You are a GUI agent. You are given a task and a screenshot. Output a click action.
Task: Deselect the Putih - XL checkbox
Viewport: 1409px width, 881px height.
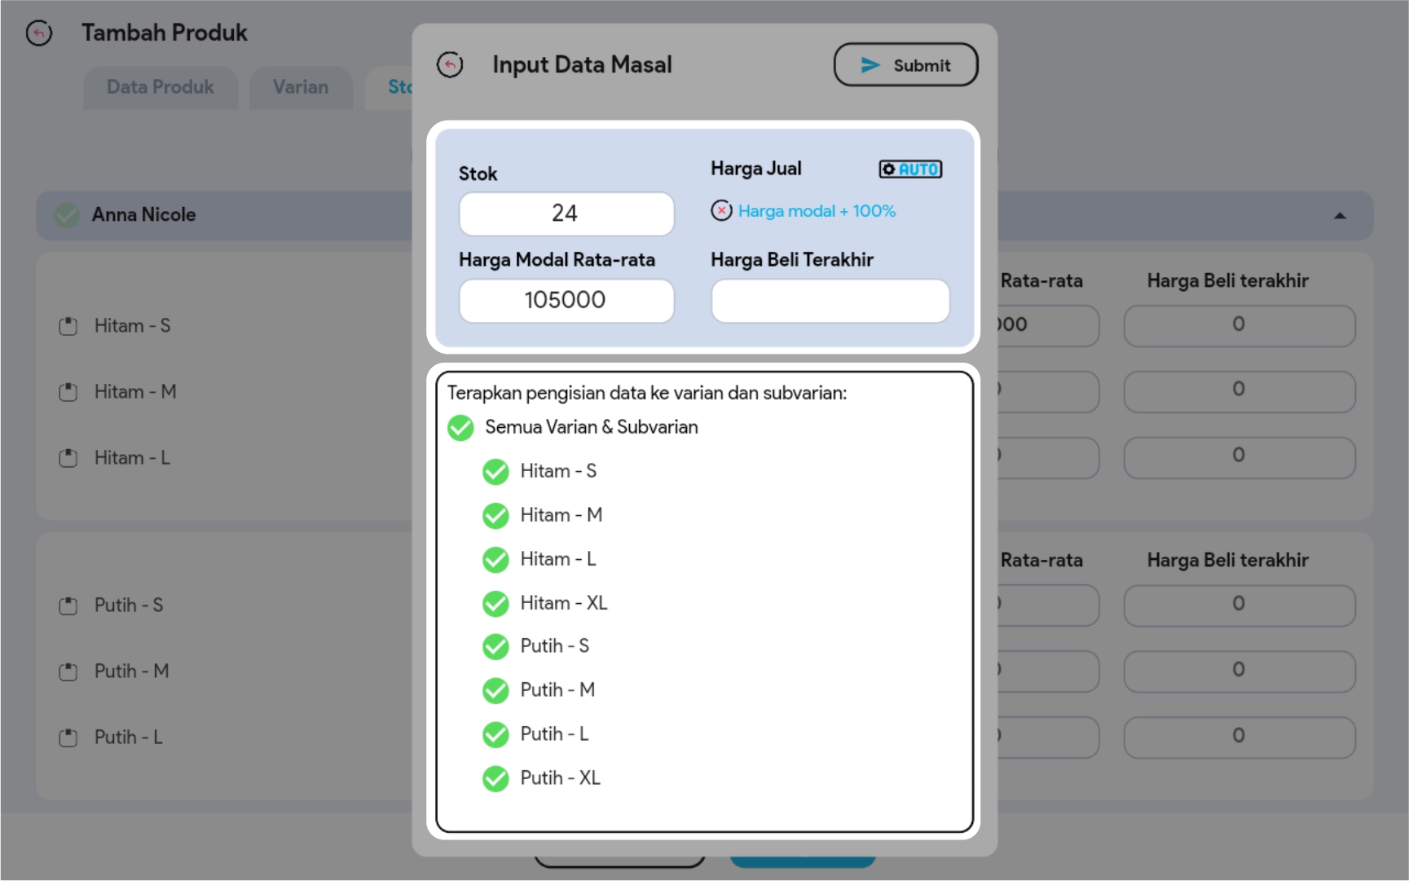[x=495, y=779]
